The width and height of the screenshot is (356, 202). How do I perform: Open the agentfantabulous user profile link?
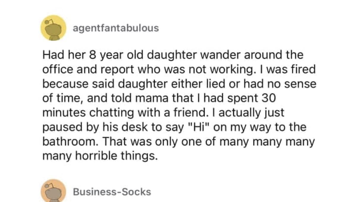116,28
